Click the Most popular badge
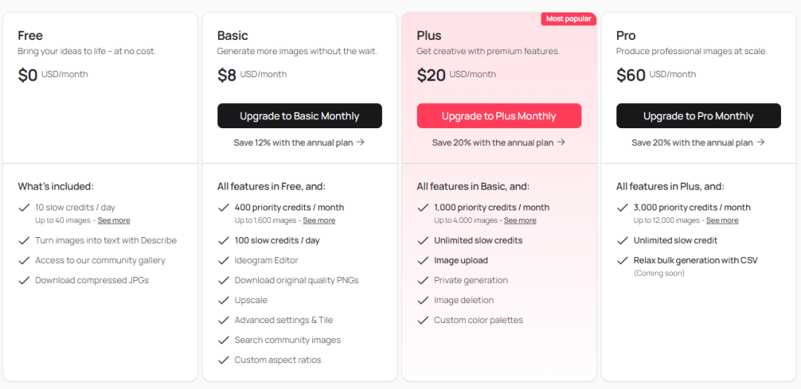The width and height of the screenshot is (801, 389). pos(569,19)
